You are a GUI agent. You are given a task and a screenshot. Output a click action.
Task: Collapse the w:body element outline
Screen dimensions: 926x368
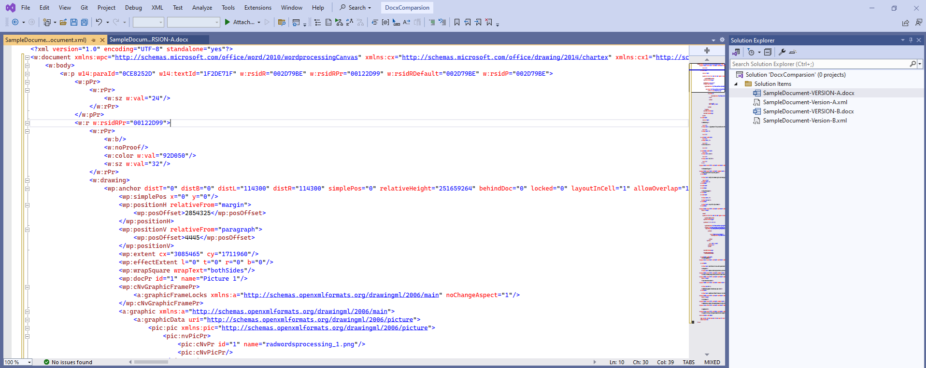pos(28,66)
